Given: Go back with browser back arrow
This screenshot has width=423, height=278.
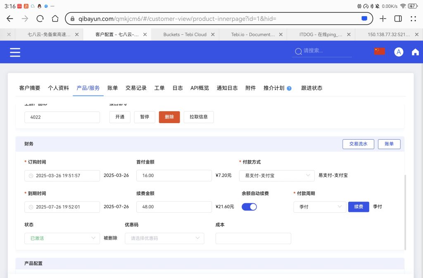Looking at the screenshot, I should click(x=10, y=19).
